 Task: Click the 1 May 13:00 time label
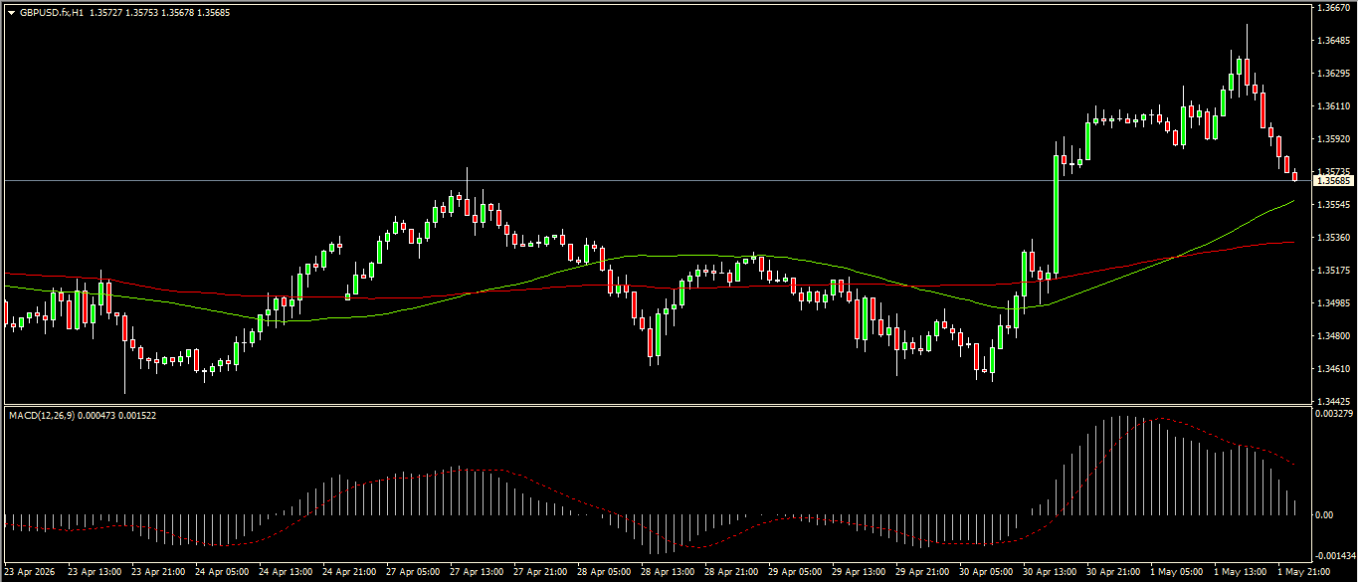pyautogui.click(x=1241, y=573)
